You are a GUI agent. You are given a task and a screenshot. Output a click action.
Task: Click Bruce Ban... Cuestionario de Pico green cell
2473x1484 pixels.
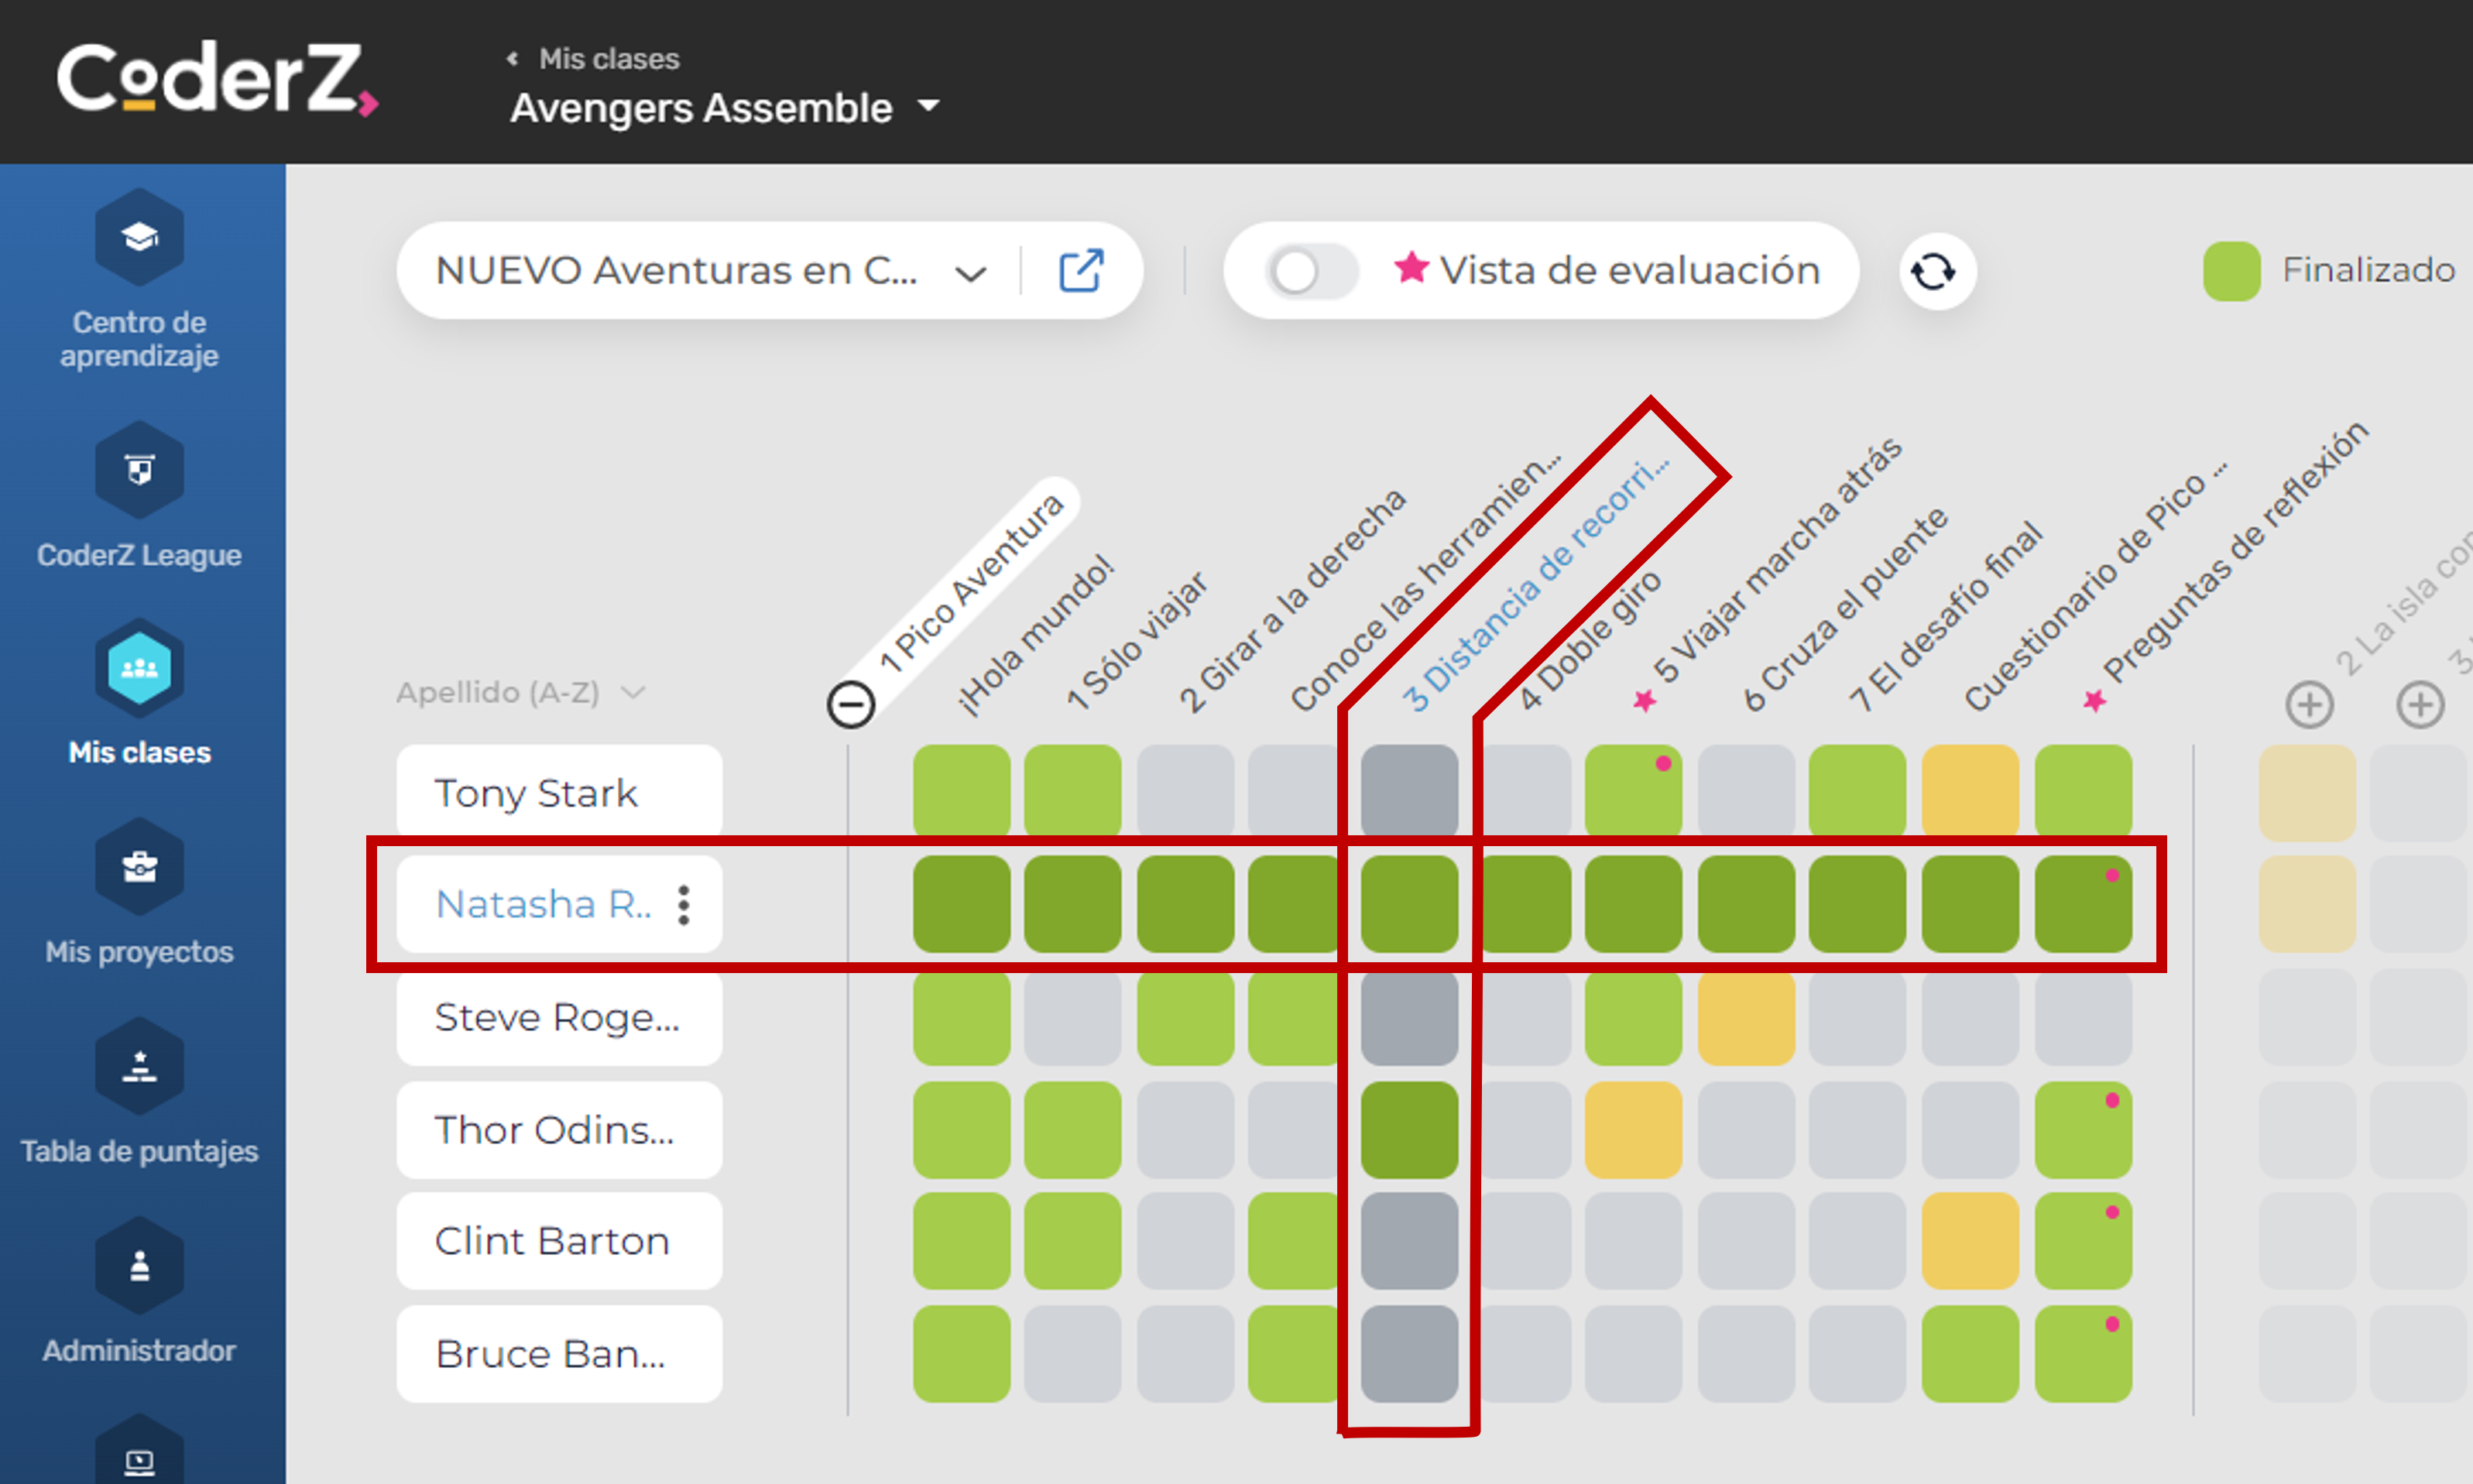click(1970, 1354)
